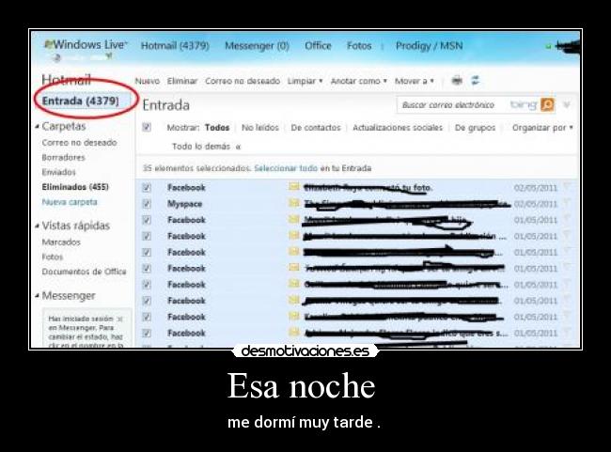Show the Todo lo demás filter
The height and width of the screenshot is (452, 611).
(201, 147)
